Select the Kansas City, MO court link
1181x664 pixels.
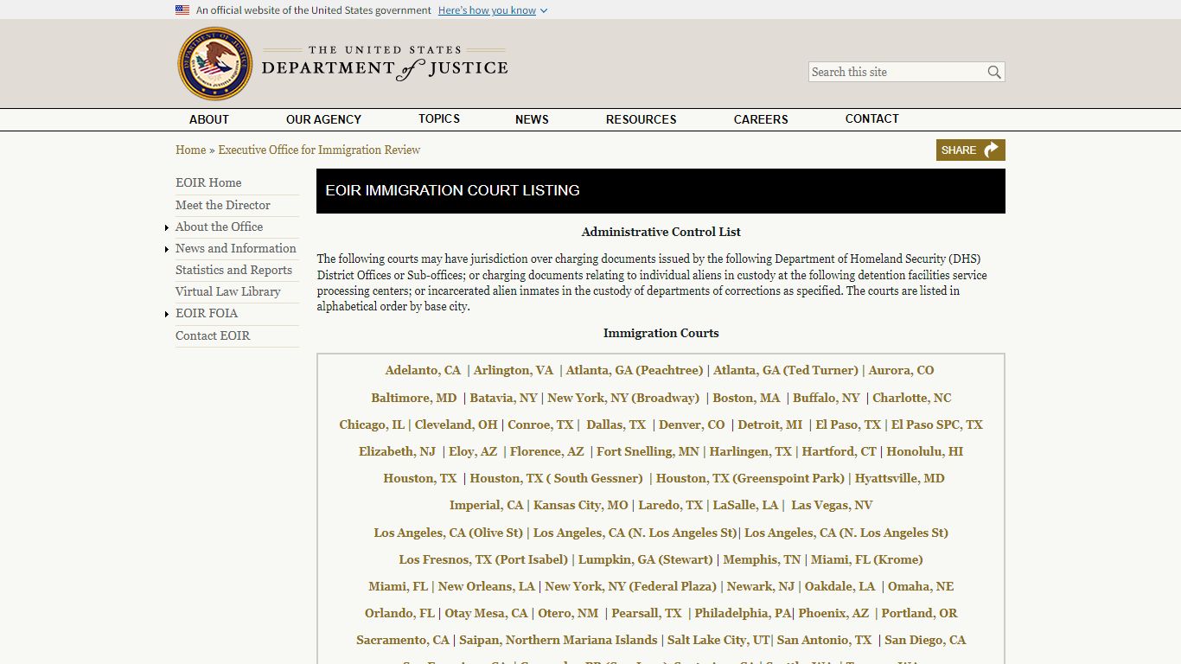581,505
